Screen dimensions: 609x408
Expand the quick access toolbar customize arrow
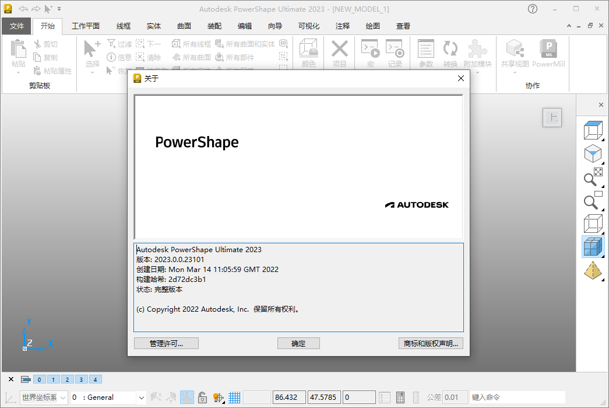[x=59, y=9]
